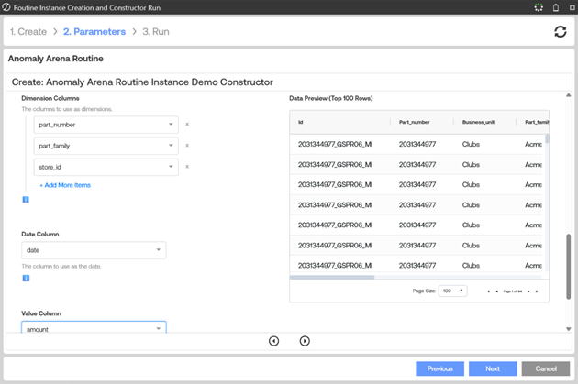The height and width of the screenshot is (384, 578).
Task: Click the dotted loading spinner icon
Action: point(539,7)
